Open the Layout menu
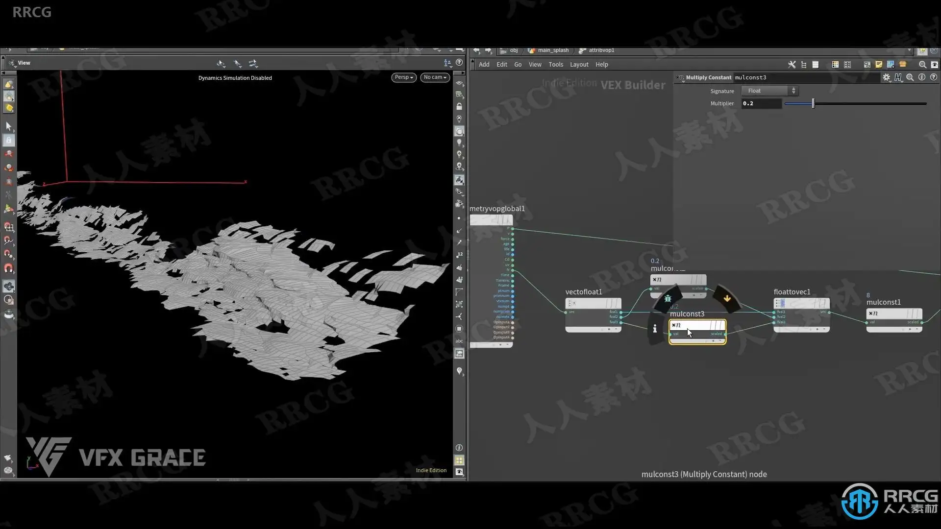This screenshot has height=529, width=941. [579, 65]
